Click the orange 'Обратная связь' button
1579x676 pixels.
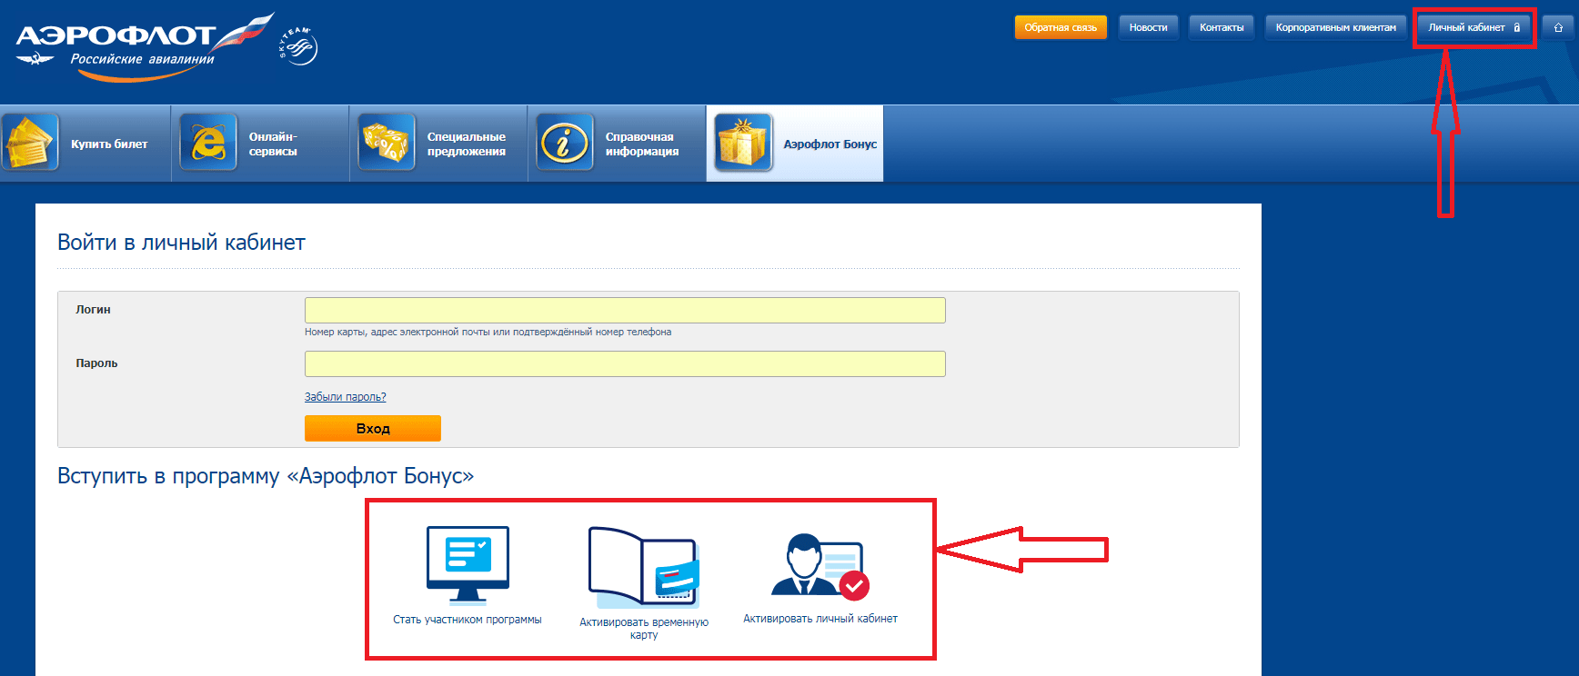[x=1061, y=27]
